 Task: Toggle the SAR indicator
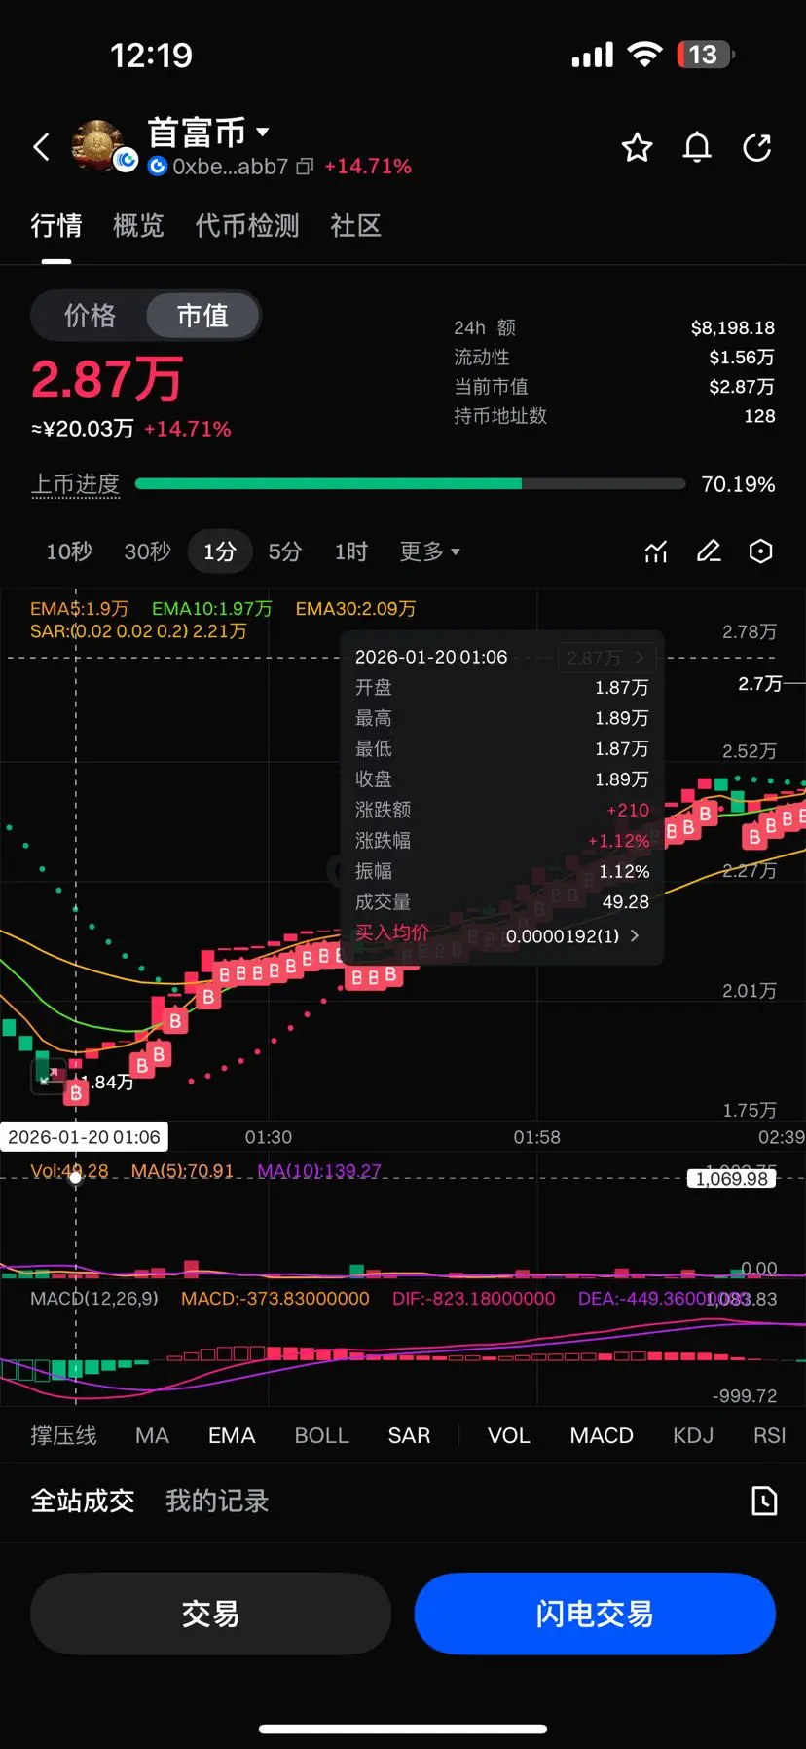tap(409, 1435)
